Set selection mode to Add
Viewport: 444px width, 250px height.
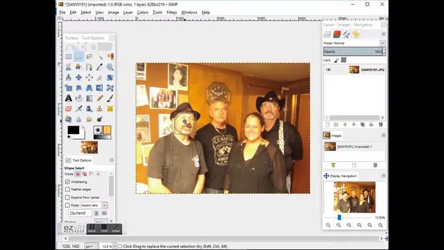85,174
